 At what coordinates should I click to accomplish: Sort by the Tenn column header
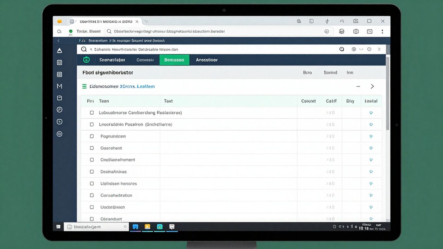pos(104,101)
